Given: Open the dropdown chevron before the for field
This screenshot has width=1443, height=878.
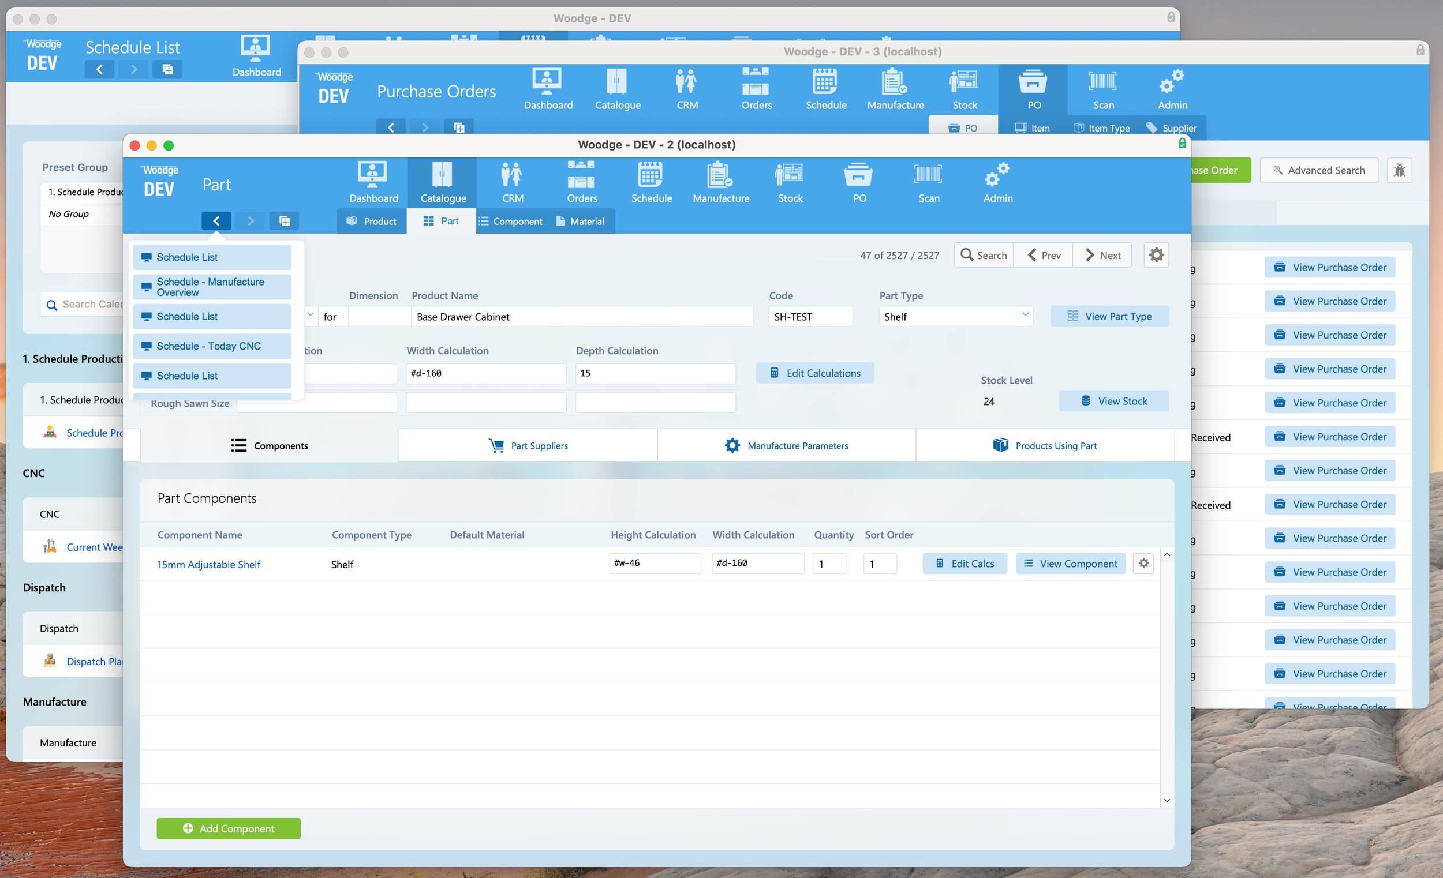Looking at the screenshot, I should point(311,315).
